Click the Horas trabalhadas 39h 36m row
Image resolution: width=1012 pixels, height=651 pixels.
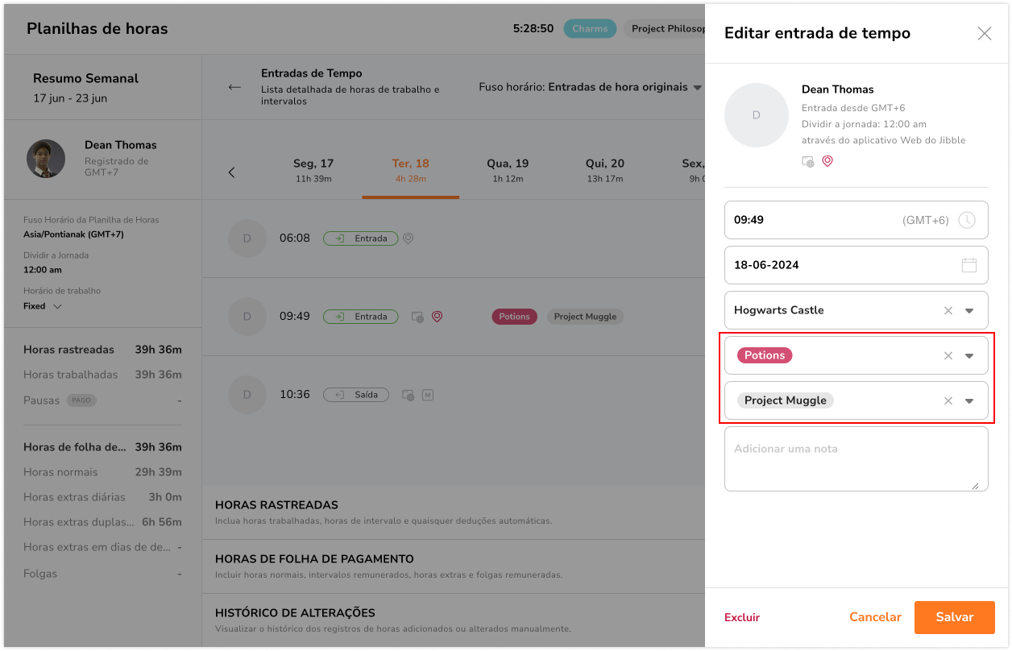coord(102,375)
